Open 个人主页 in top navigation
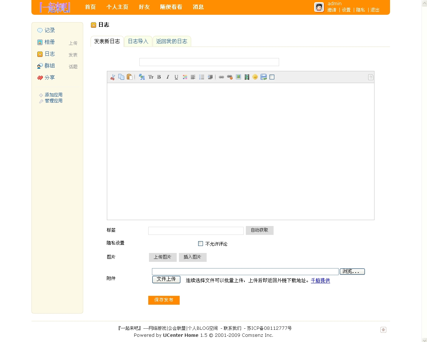Image resolution: width=427 pixels, height=342 pixels. point(117,7)
